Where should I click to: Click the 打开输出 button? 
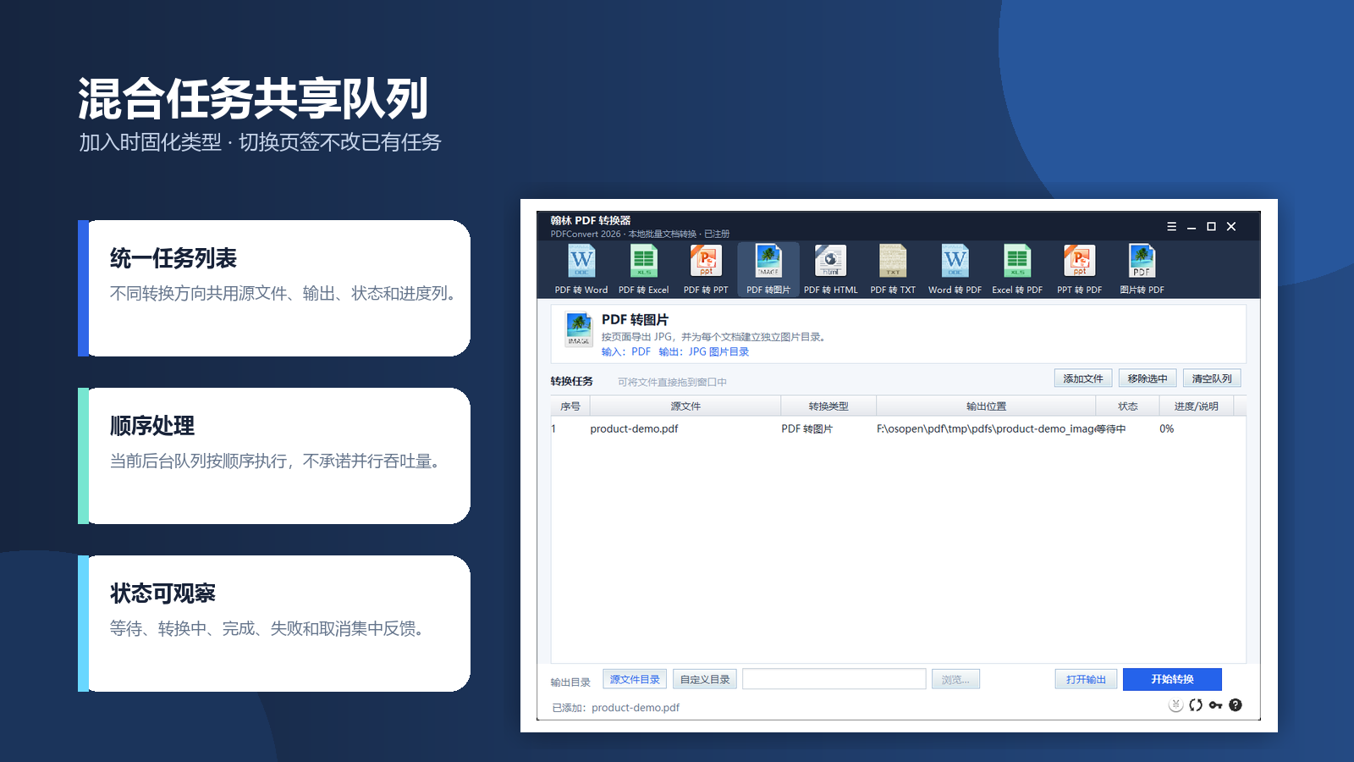click(x=1086, y=679)
